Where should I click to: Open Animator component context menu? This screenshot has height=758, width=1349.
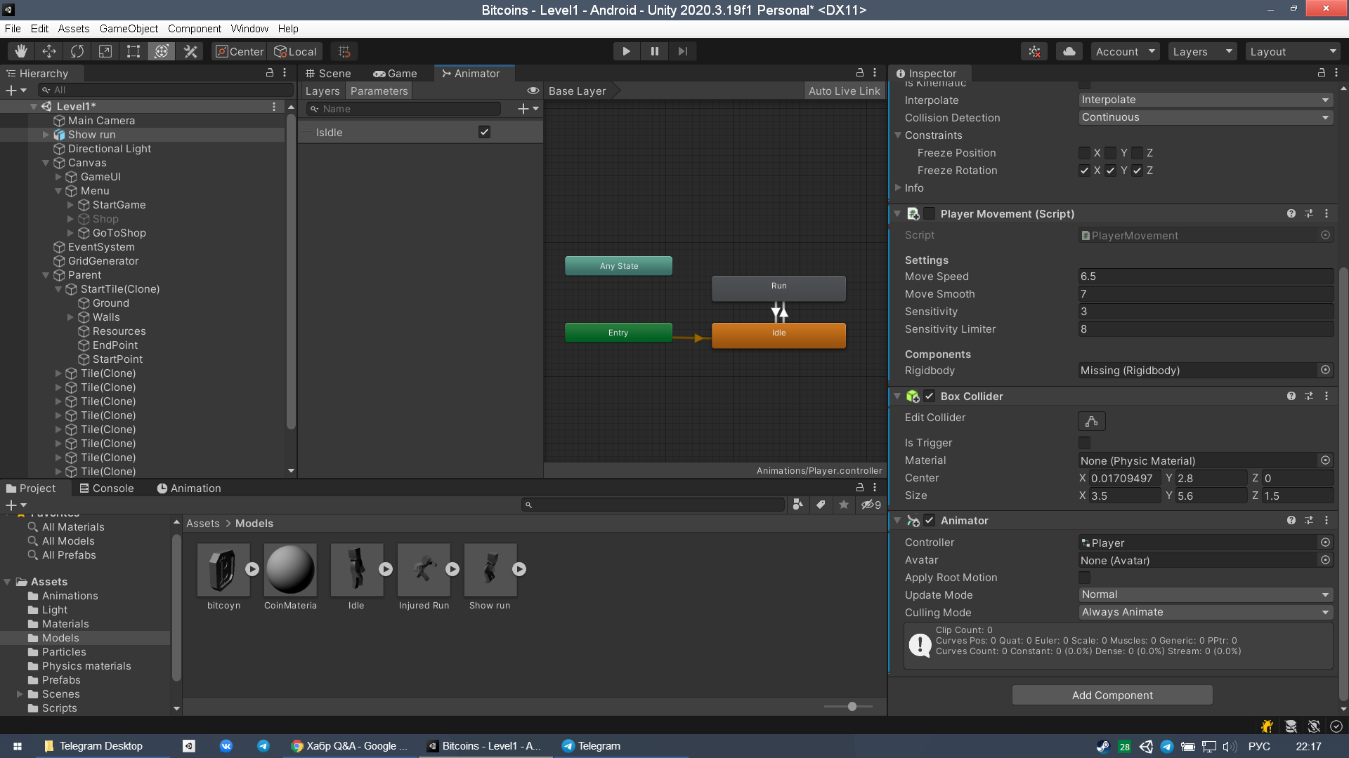(1327, 520)
